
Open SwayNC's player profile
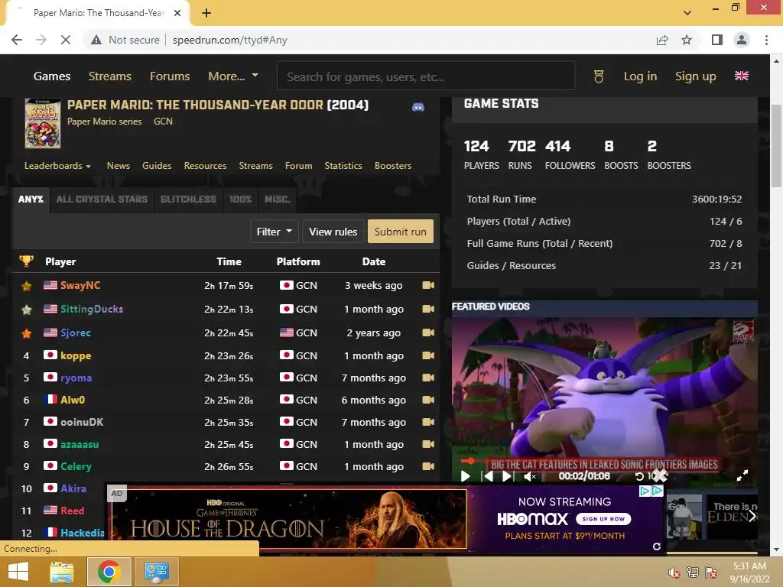click(x=80, y=285)
